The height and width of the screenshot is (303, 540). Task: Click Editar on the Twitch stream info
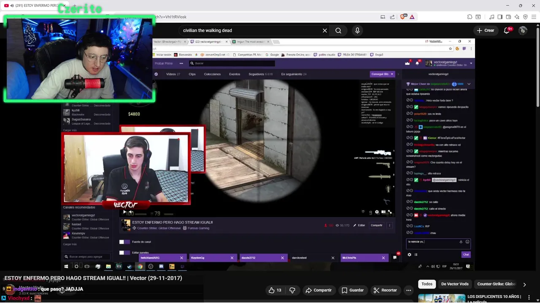[x=359, y=225]
